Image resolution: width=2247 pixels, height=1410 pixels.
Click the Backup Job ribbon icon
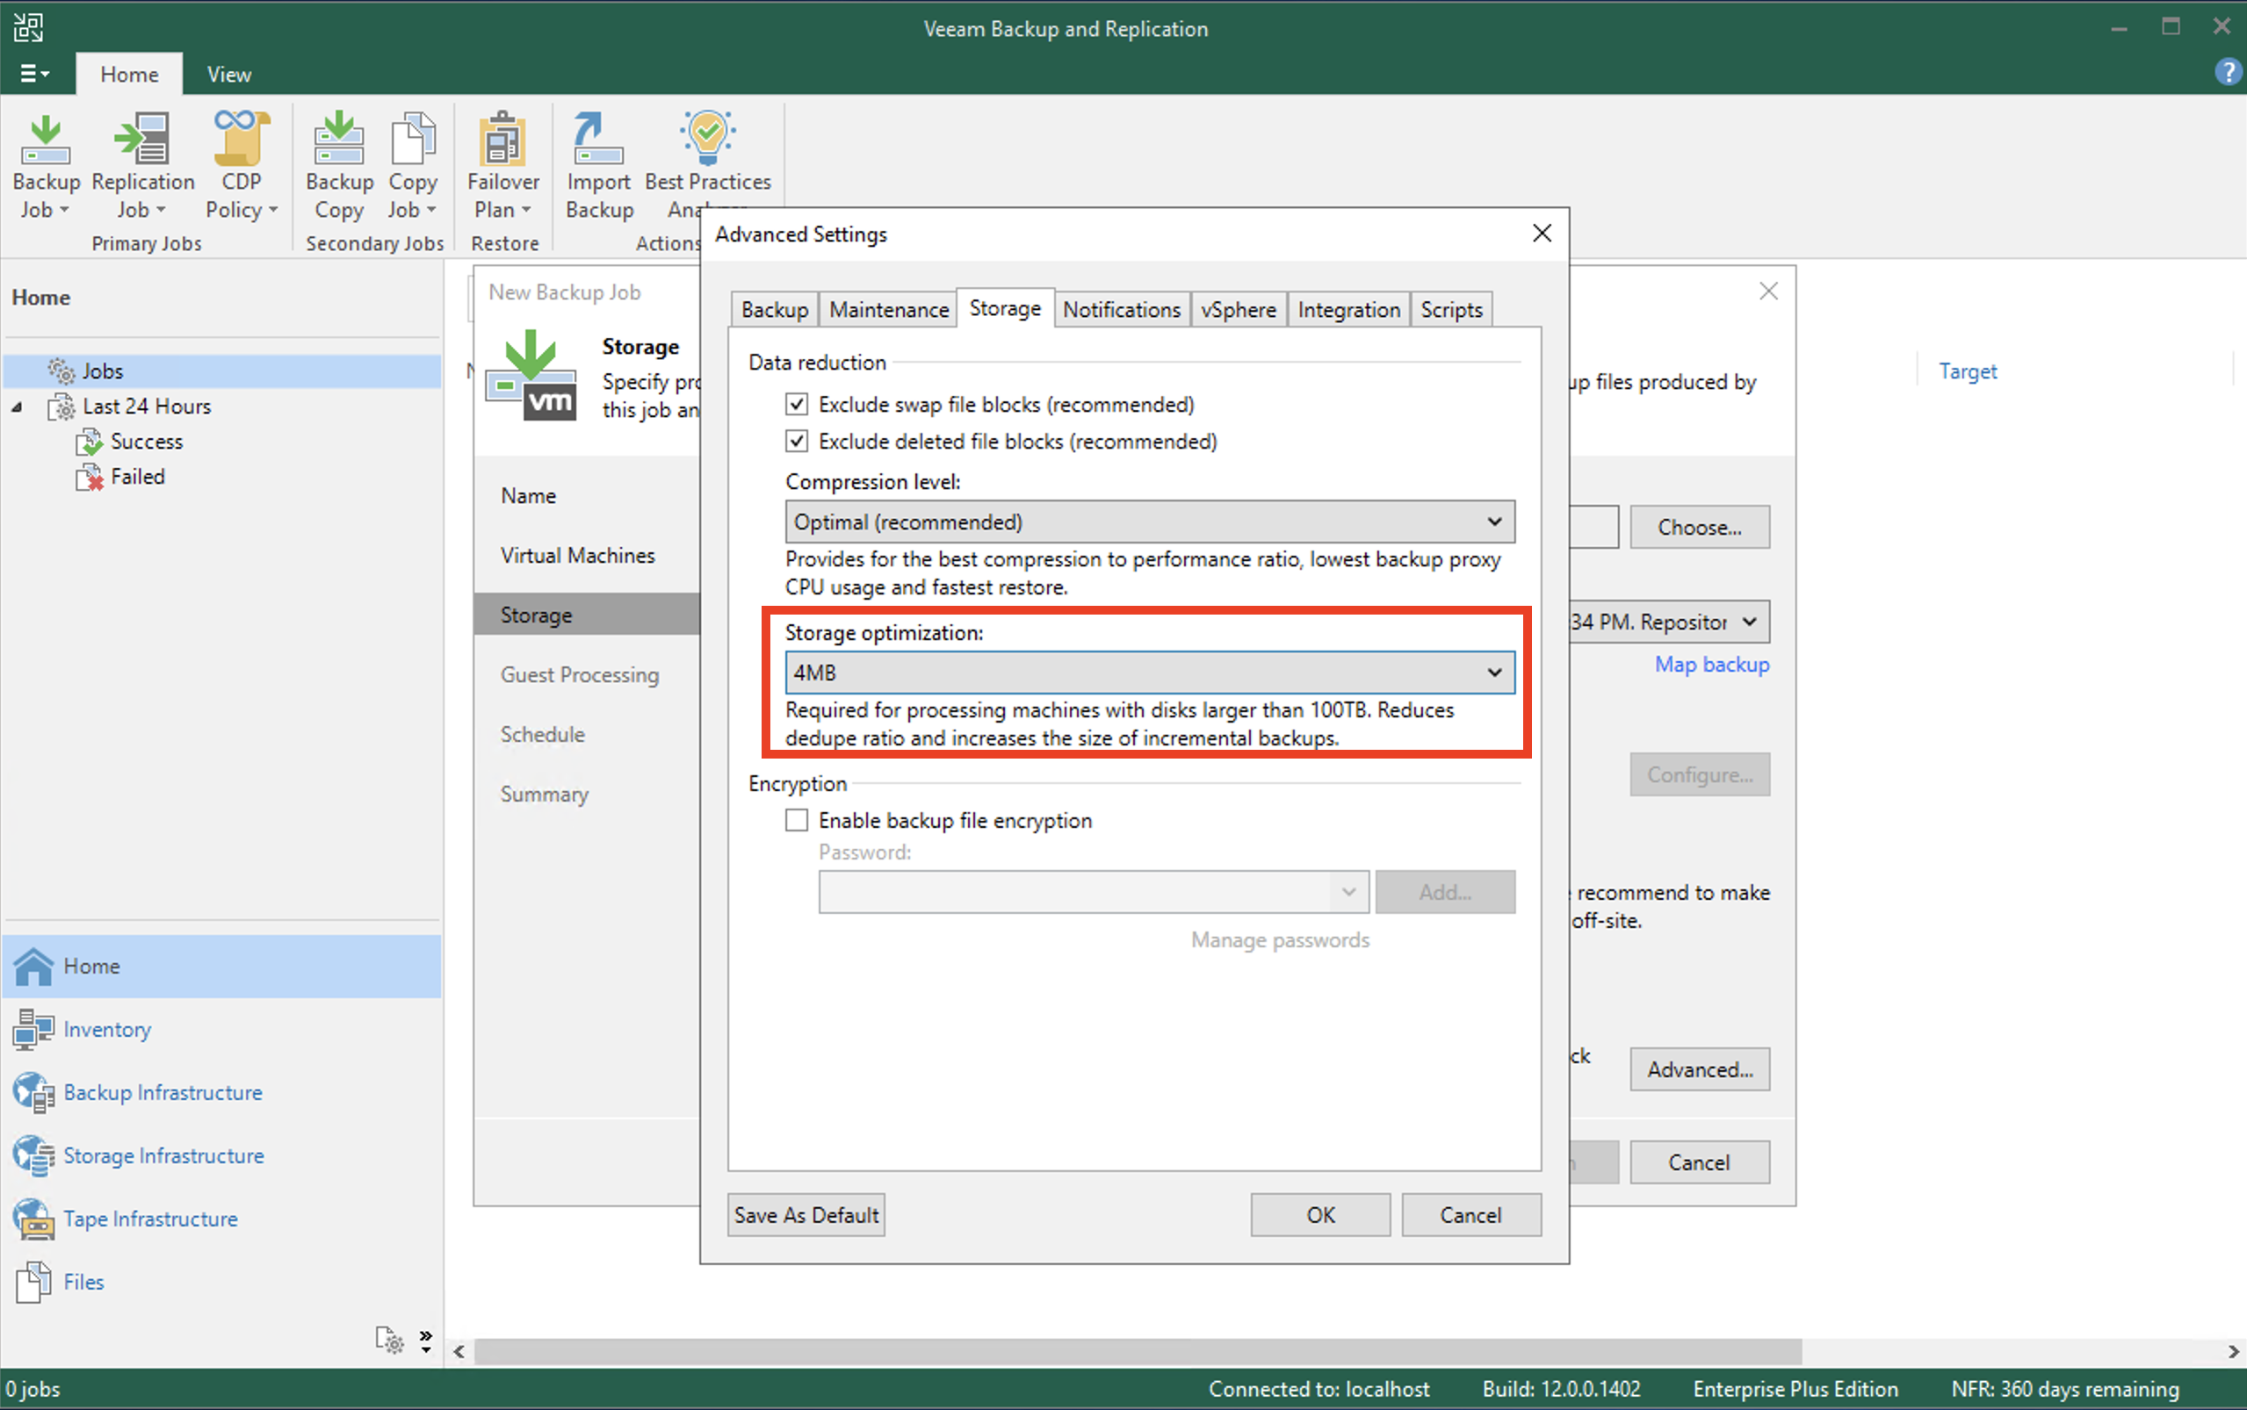[46, 140]
